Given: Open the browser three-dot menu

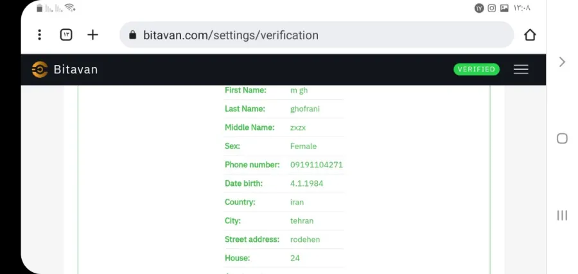Looking at the screenshot, I should (x=39, y=35).
